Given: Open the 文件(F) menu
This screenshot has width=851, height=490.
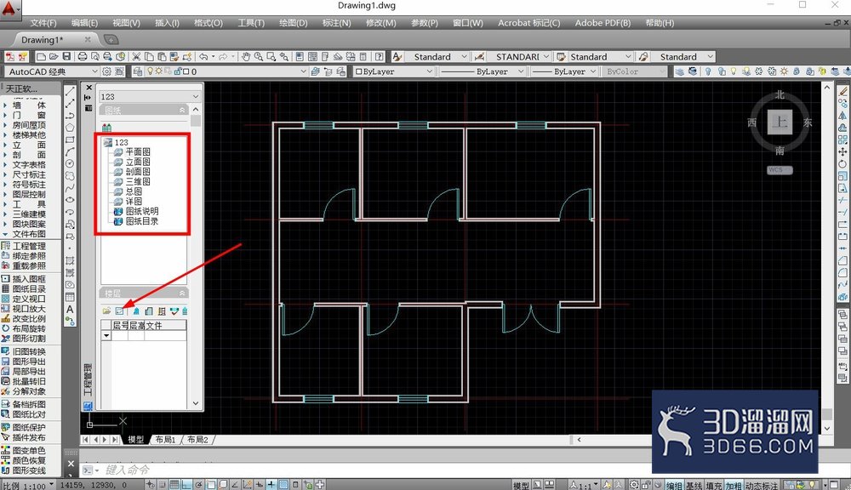Looking at the screenshot, I should (x=43, y=23).
